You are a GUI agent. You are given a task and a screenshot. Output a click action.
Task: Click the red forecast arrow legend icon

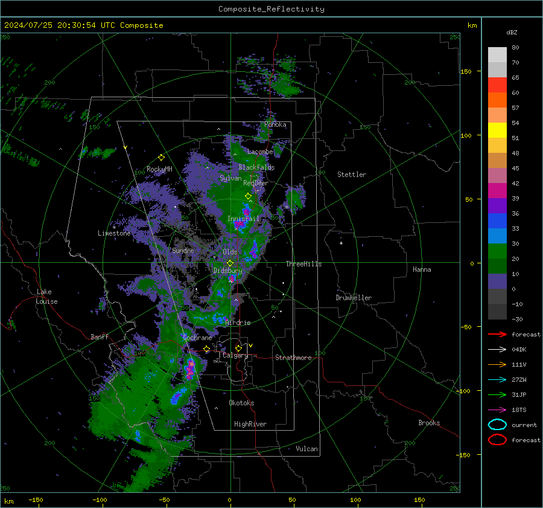pos(497,334)
